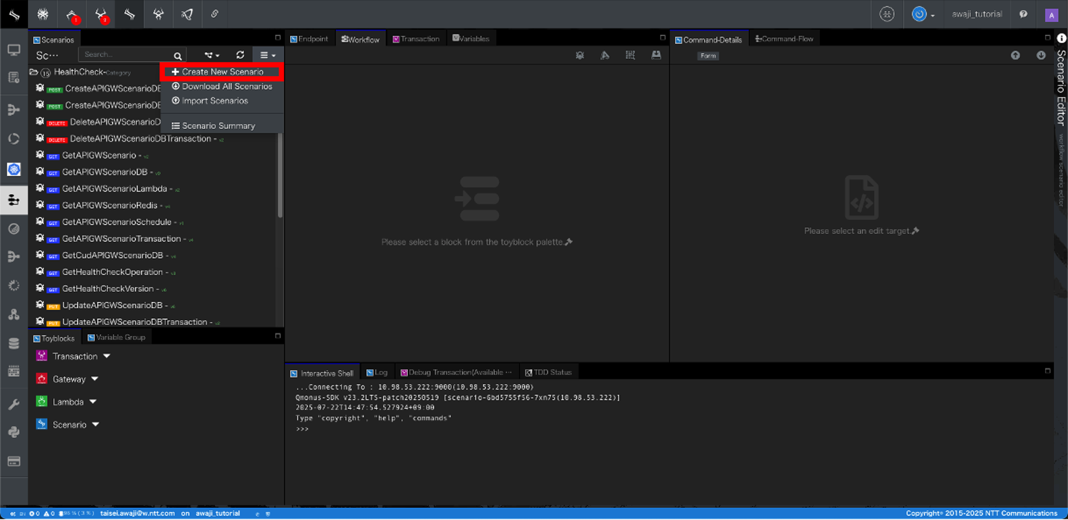The width and height of the screenshot is (1068, 520).
Task: Click the Form button in Command-Details
Action: [x=708, y=56]
